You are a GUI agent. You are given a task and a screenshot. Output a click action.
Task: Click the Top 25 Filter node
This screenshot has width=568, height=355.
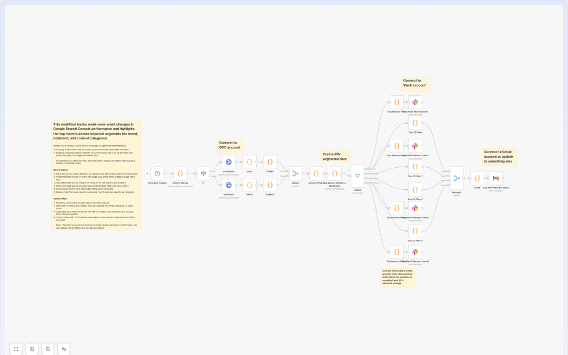coord(414,122)
